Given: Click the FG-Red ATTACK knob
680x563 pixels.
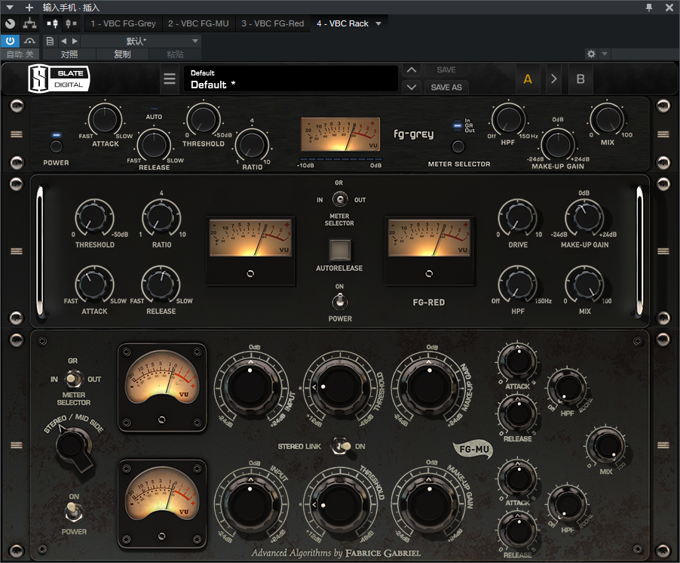Looking at the screenshot, I should point(94,285).
